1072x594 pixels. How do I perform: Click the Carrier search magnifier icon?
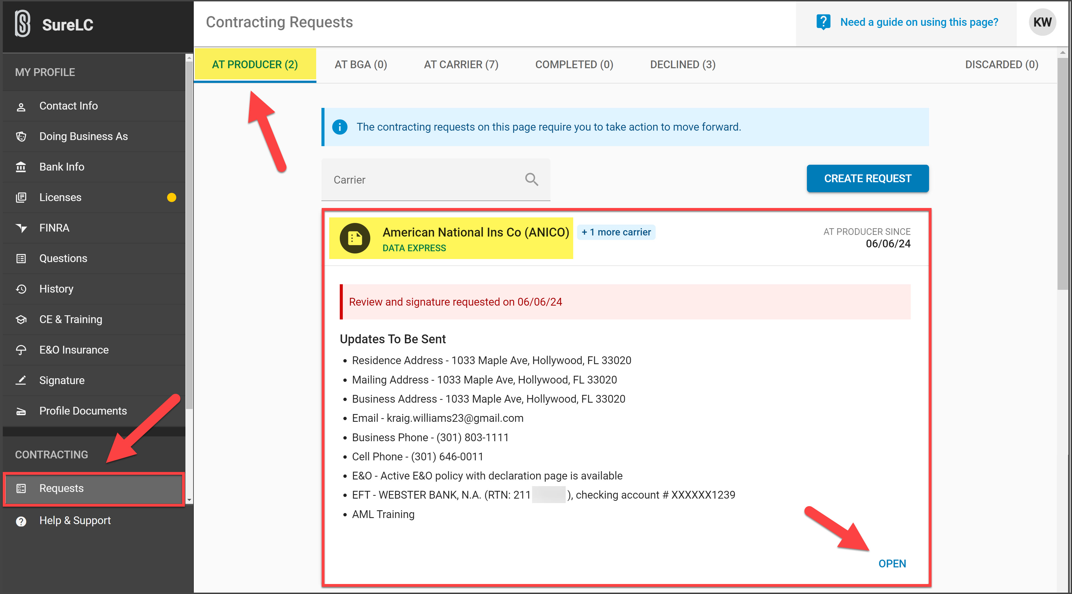coord(532,180)
